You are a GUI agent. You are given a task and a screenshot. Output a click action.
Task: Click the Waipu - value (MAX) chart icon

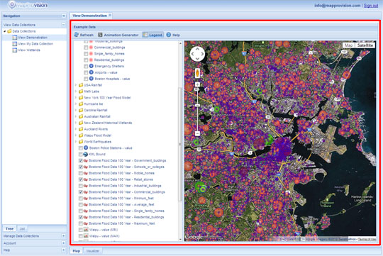(x=86, y=236)
